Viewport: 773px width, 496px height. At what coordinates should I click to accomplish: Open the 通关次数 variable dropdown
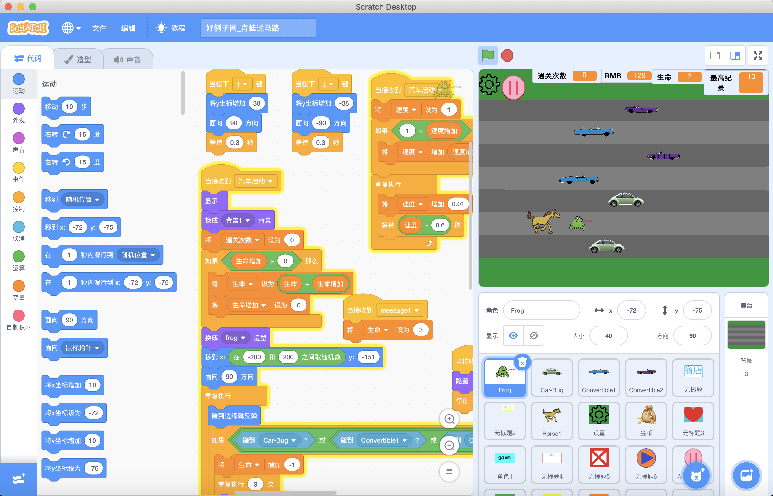(242, 240)
